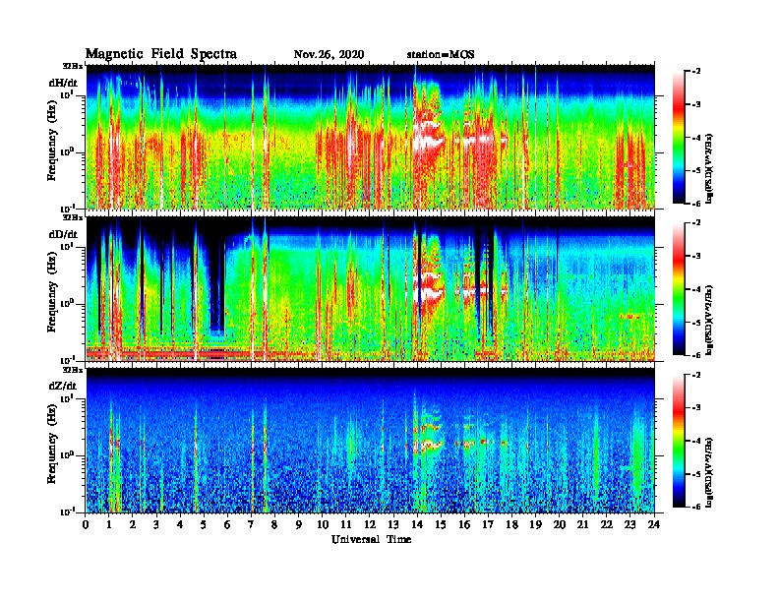
Task: Click hour "6" on the time axis
Action: (227, 524)
